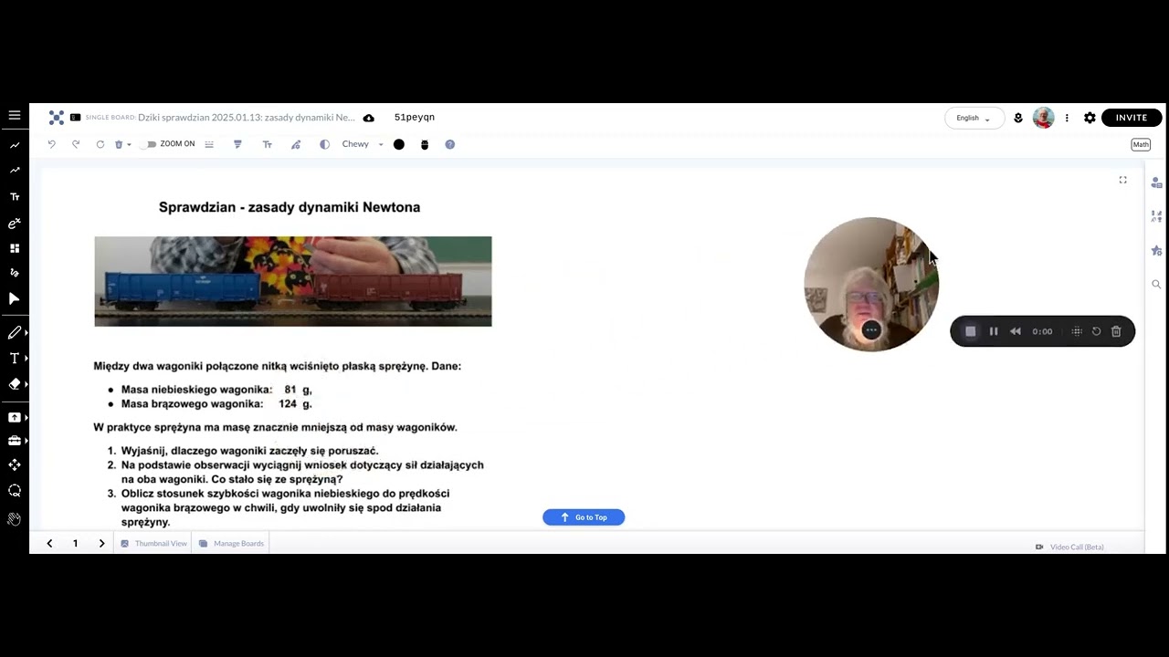Expand board to fullscreen
The height and width of the screenshot is (657, 1169).
click(1123, 180)
